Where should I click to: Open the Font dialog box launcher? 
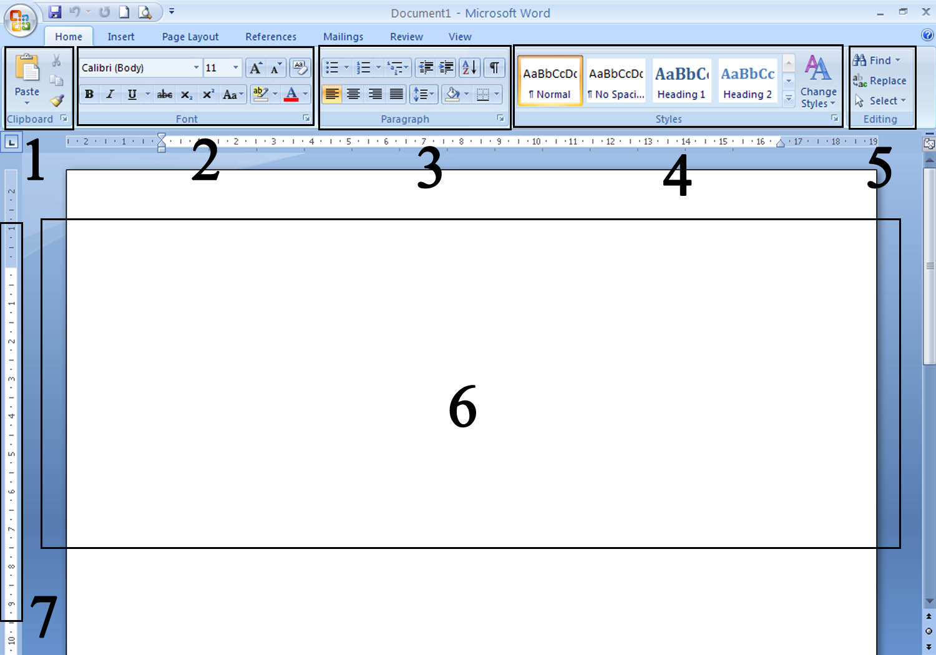[306, 117]
